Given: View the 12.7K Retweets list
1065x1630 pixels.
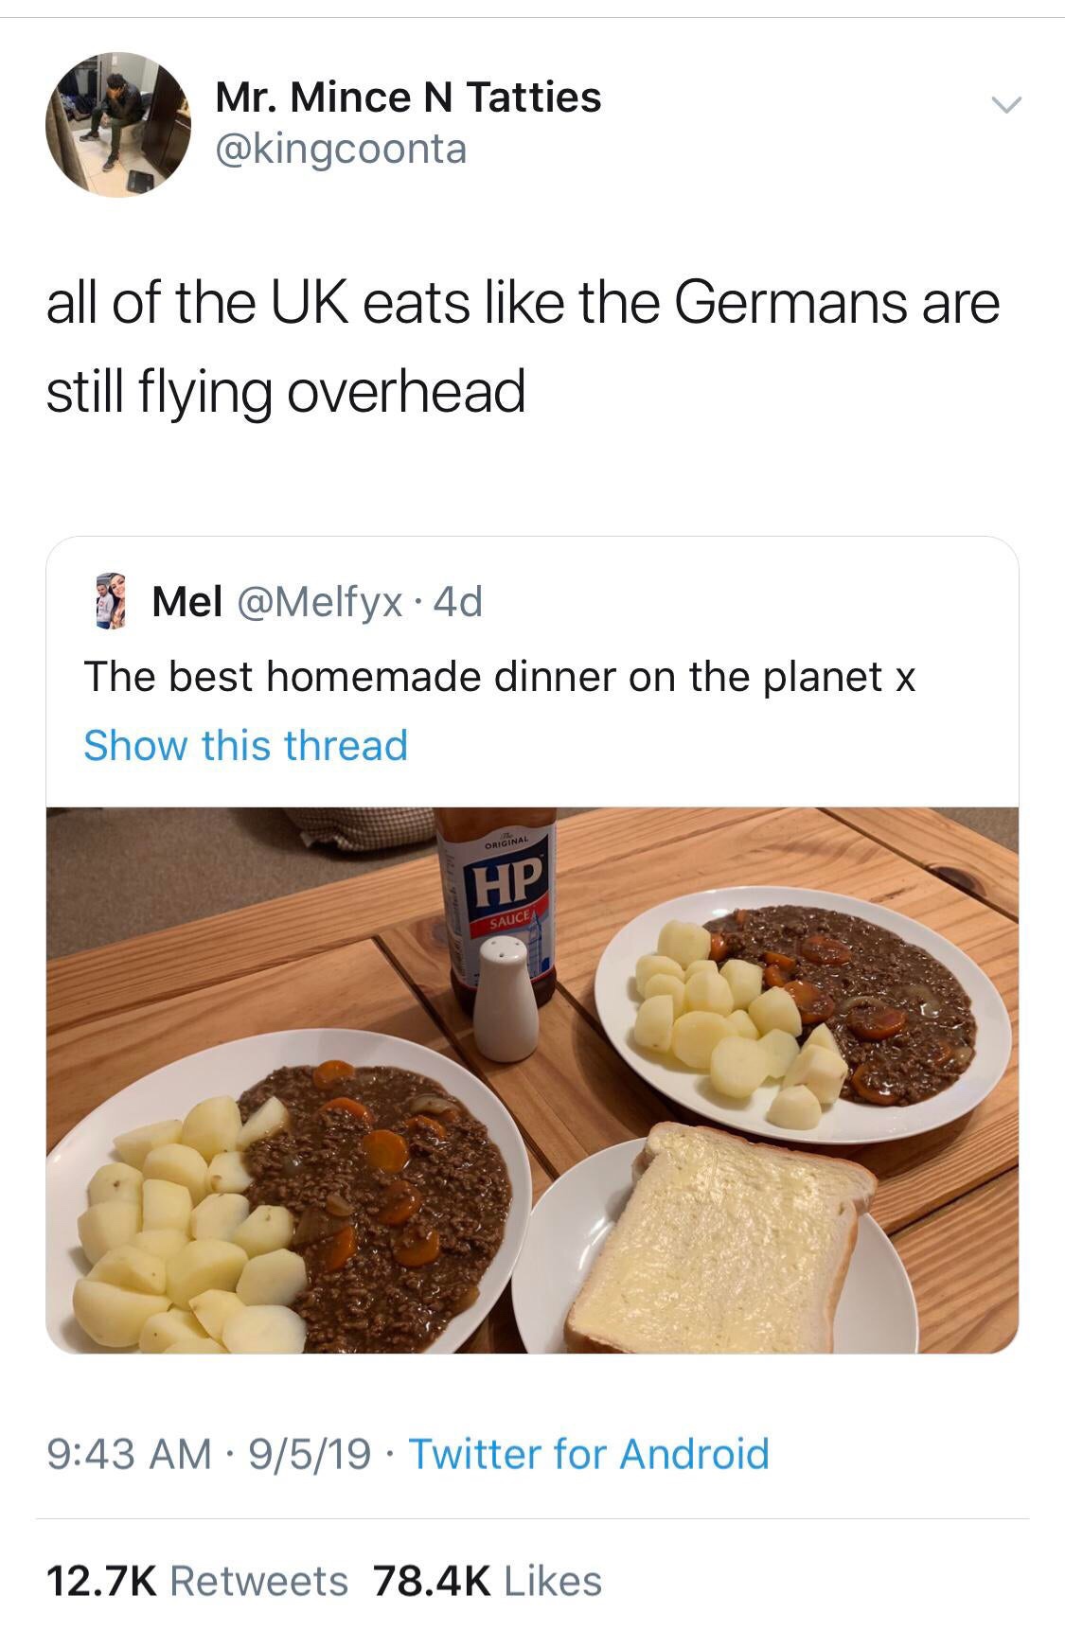Looking at the screenshot, I should tap(197, 1581).
